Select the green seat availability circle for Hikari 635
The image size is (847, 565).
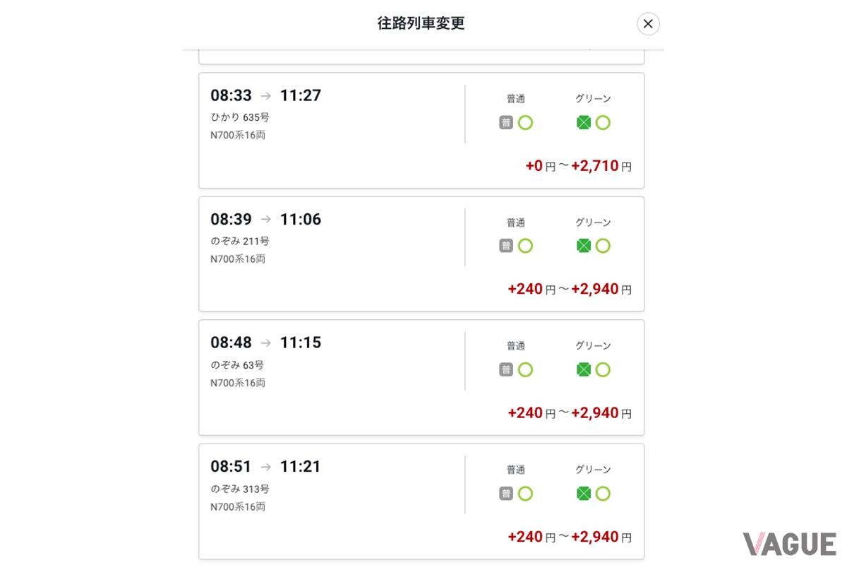click(x=603, y=122)
